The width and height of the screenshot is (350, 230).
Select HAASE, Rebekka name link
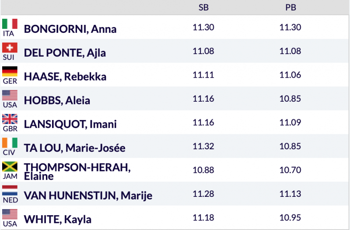[x=65, y=77]
